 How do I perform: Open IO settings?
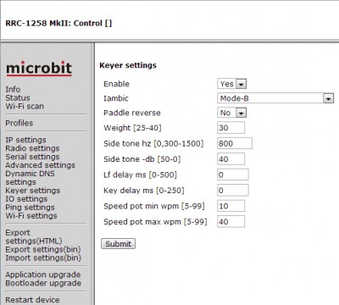click(x=26, y=199)
